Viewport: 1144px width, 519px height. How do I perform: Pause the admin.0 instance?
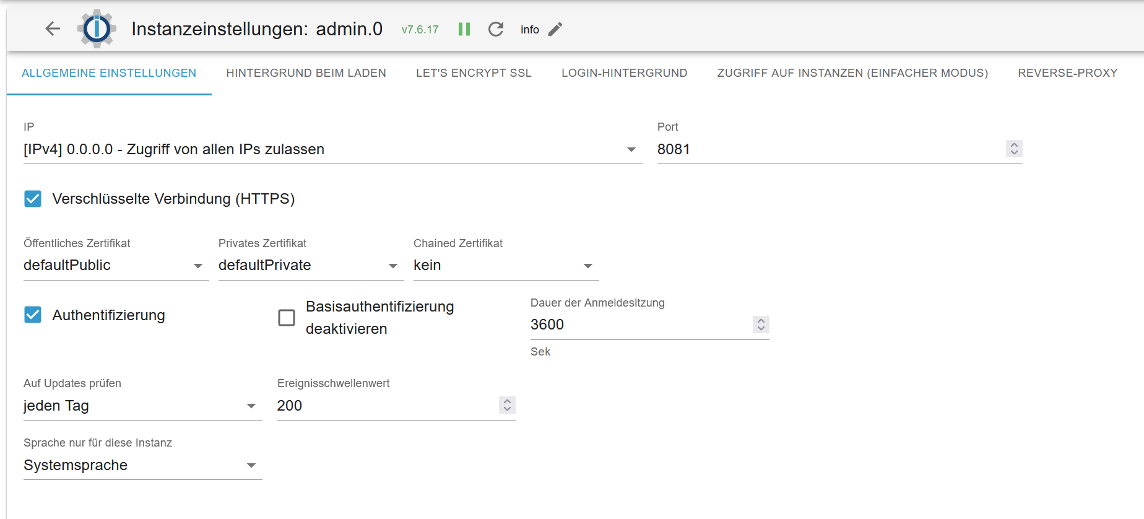464,29
